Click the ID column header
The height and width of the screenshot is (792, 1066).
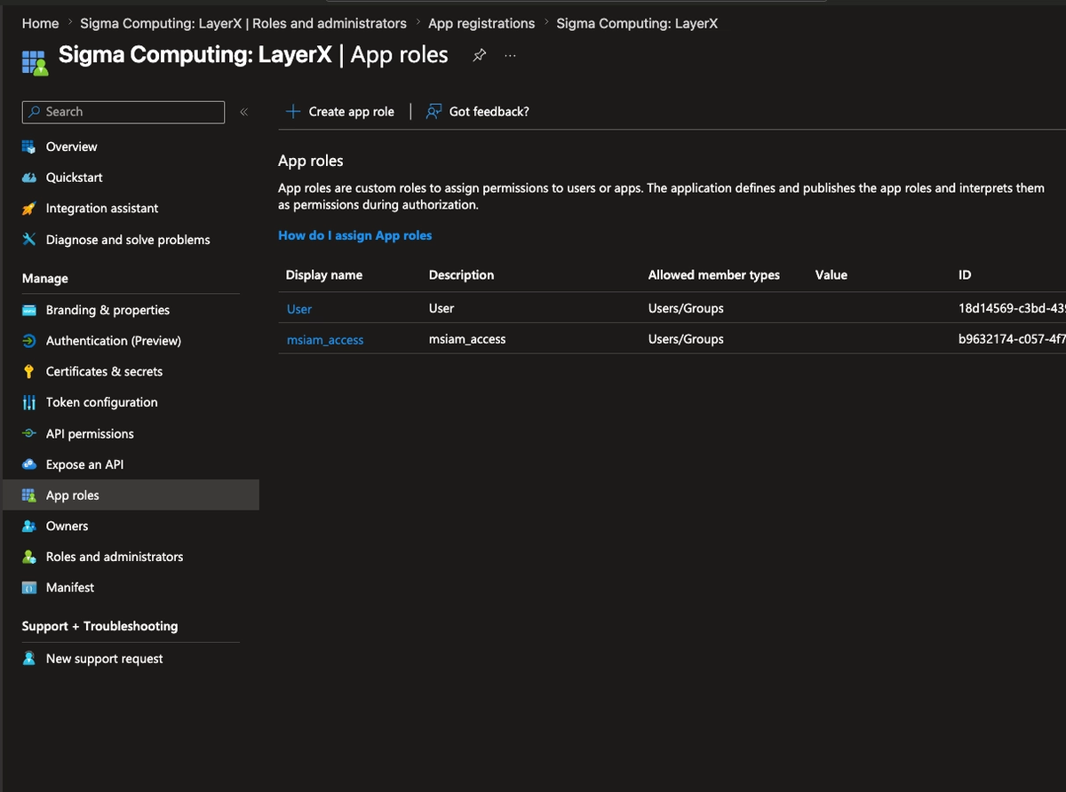point(965,275)
